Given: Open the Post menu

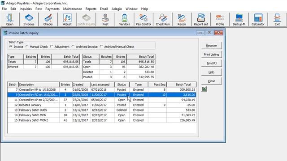Looking at the screenshot, I should (39, 9).
